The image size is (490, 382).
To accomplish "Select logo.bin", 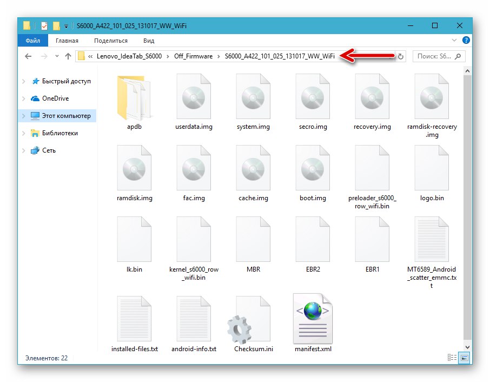I will point(432,169).
